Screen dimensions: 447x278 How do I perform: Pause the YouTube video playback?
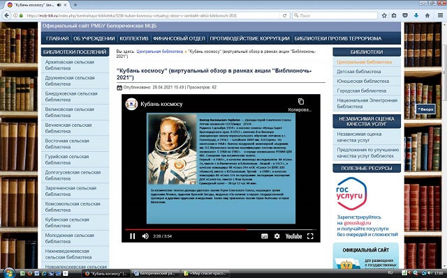coord(132,236)
